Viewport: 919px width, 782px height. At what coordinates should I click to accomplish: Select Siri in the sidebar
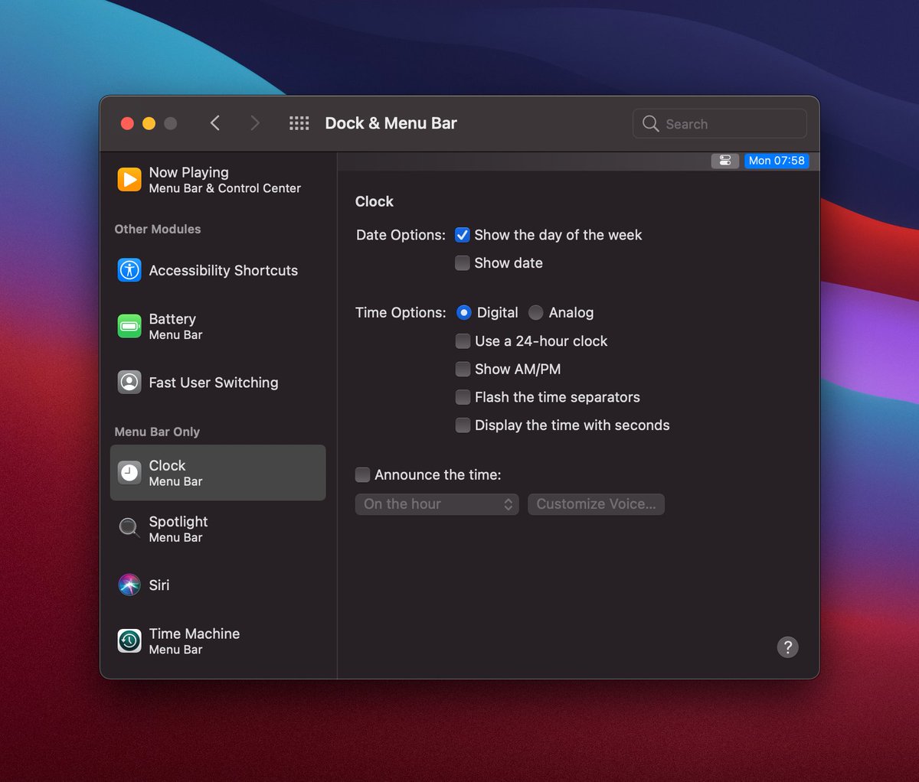159,585
